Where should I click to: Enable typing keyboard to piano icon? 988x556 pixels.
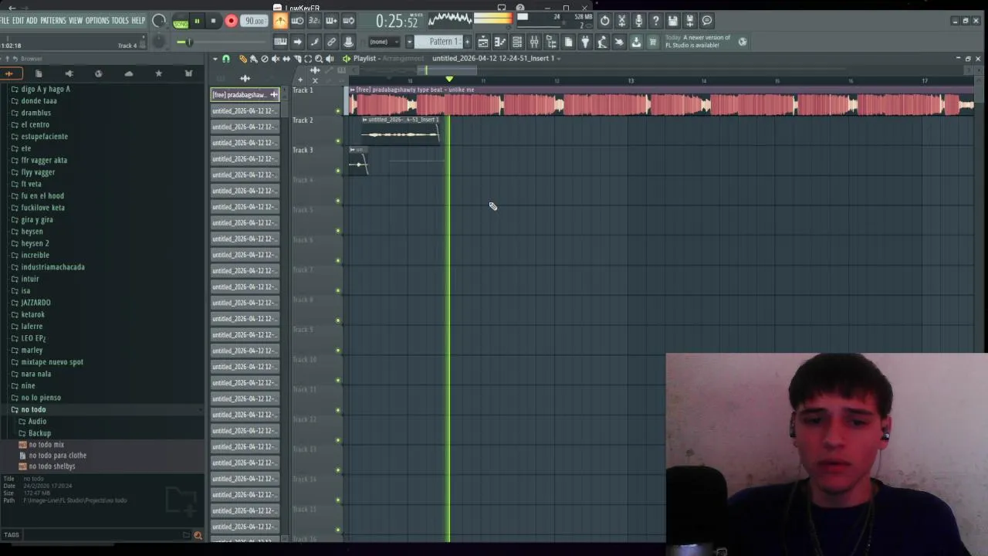click(280, 42)
